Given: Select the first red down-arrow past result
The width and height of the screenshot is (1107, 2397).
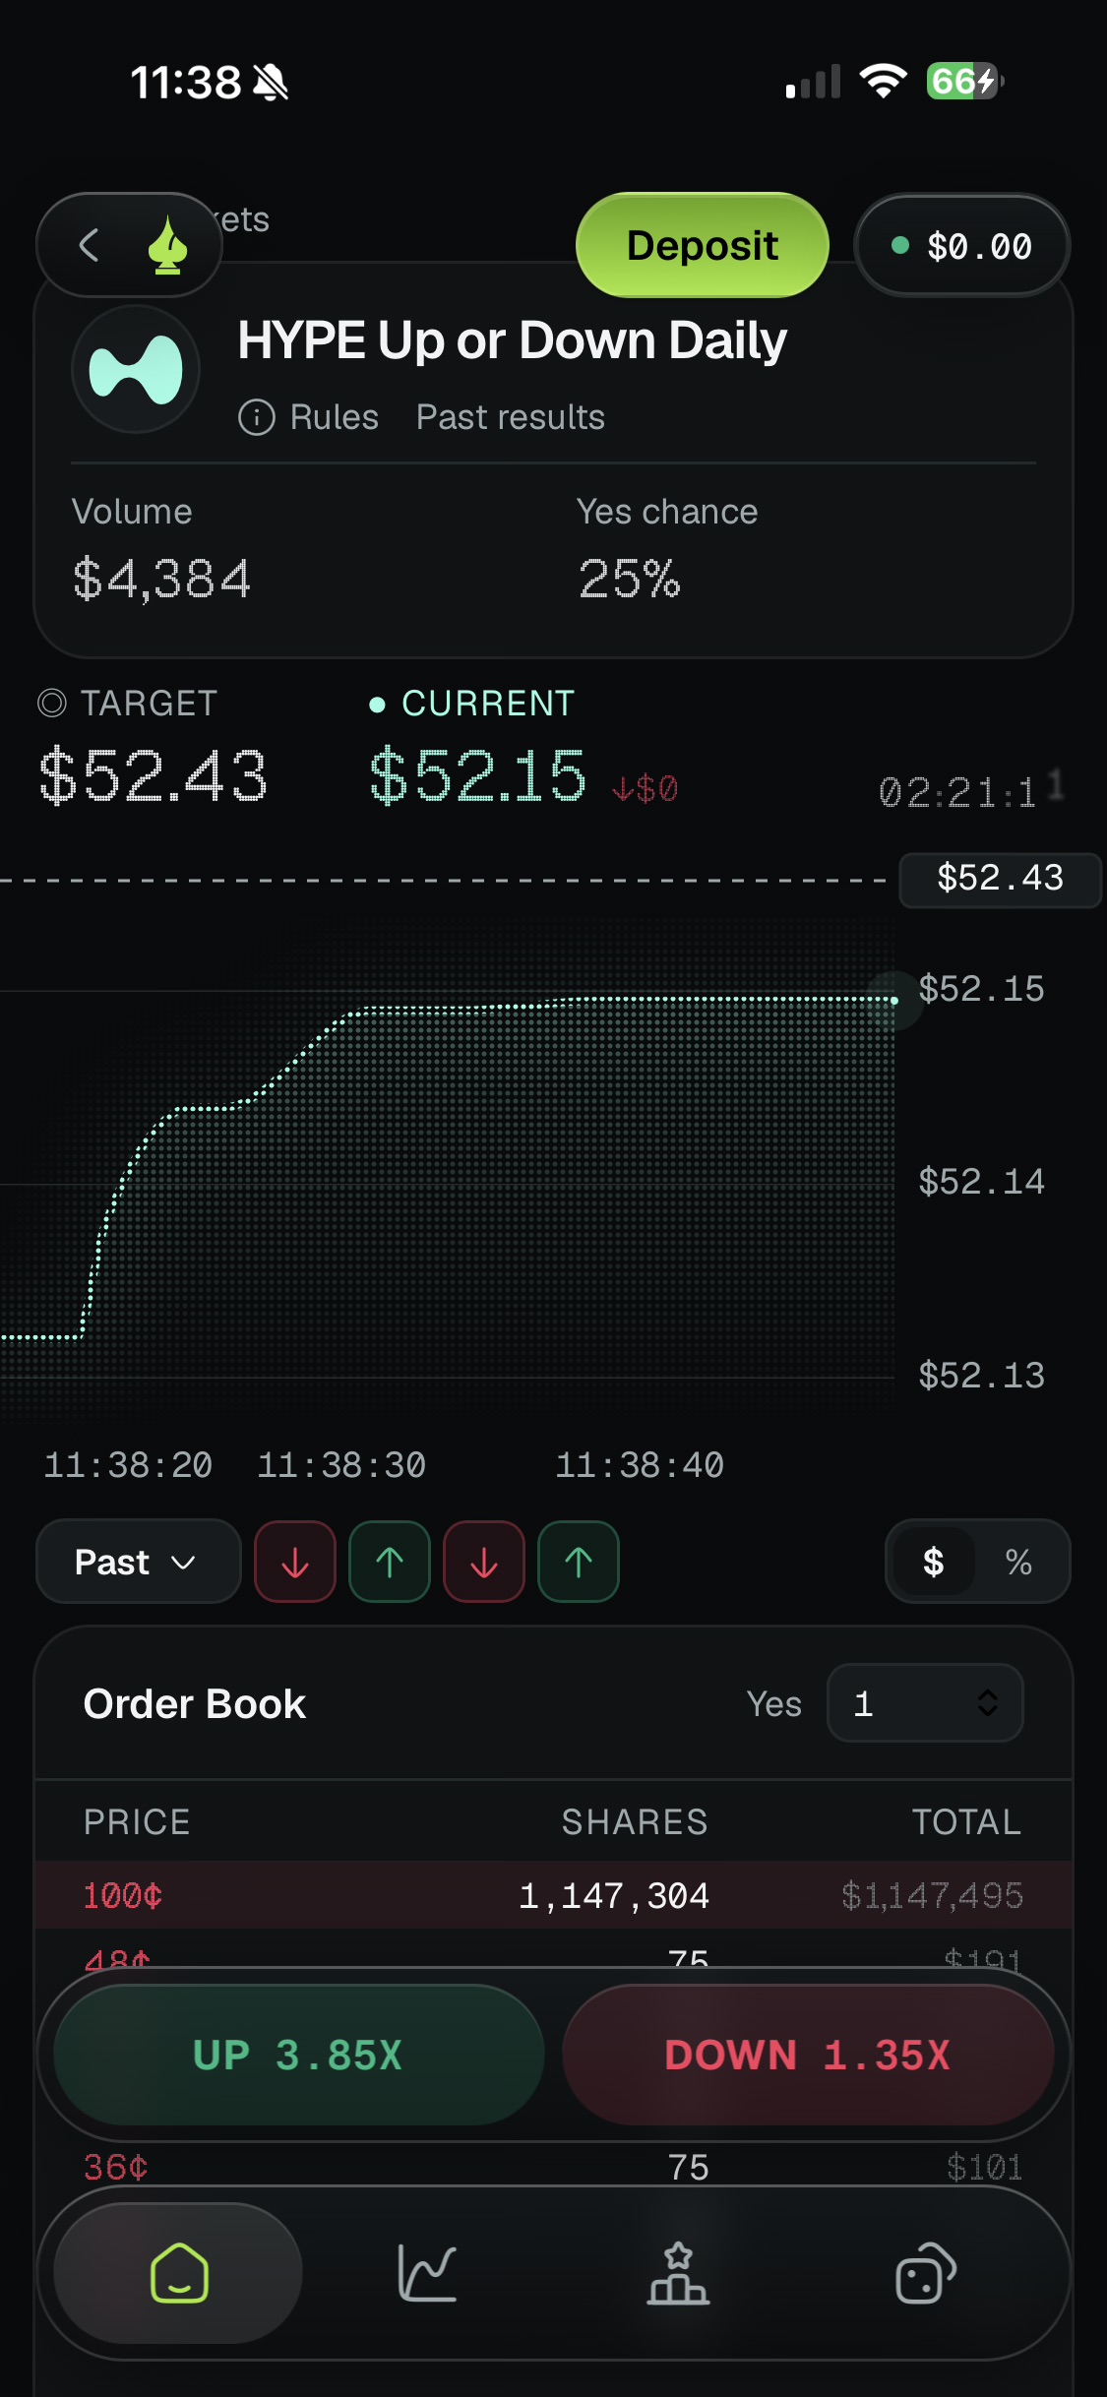Looking at the screenshot, I should coord(295,1562).
